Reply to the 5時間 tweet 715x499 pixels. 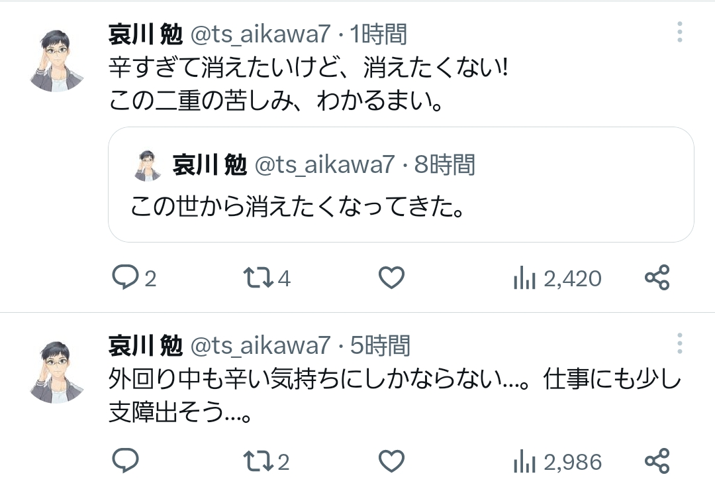125,461
